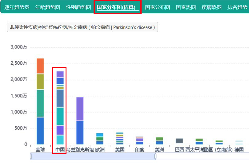Open the 国家热图 tab
Viewport: 249px width, 166px height.
pos(186,7)
